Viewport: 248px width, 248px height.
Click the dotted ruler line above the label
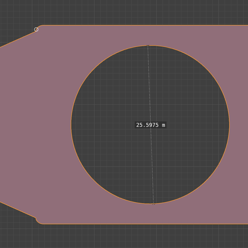click(149, 83)
